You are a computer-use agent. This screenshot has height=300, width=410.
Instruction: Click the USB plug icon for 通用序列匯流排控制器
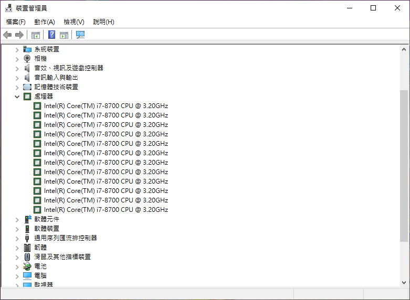pos(27,238)
